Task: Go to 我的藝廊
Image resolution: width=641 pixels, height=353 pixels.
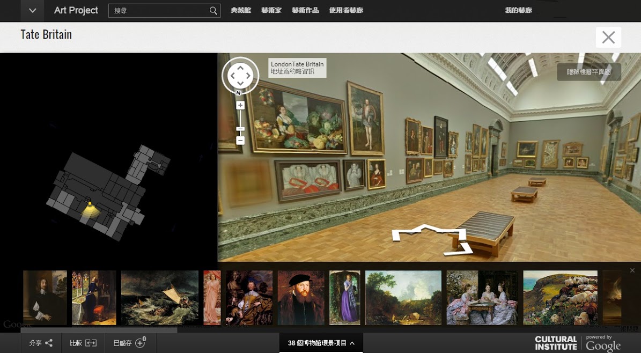Action: 518,10
